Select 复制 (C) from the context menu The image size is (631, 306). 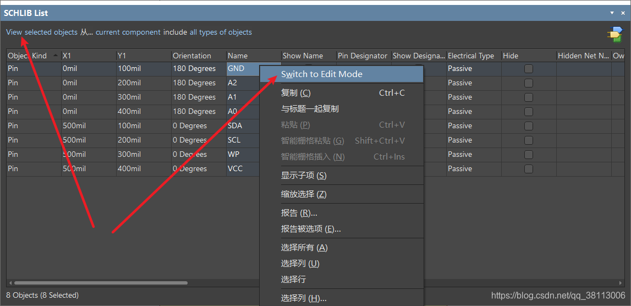coord(296,93)
